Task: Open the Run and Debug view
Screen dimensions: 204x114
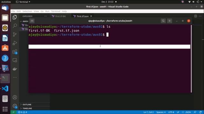Action: (15, 43)
